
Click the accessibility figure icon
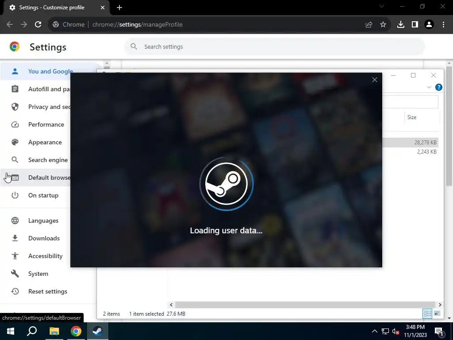pyautogui.click(x=15, y=256)
